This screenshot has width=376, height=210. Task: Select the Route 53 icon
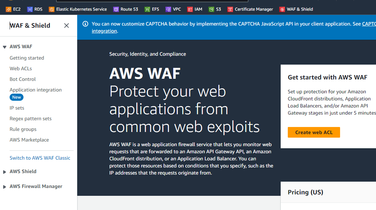coord(116,9)
